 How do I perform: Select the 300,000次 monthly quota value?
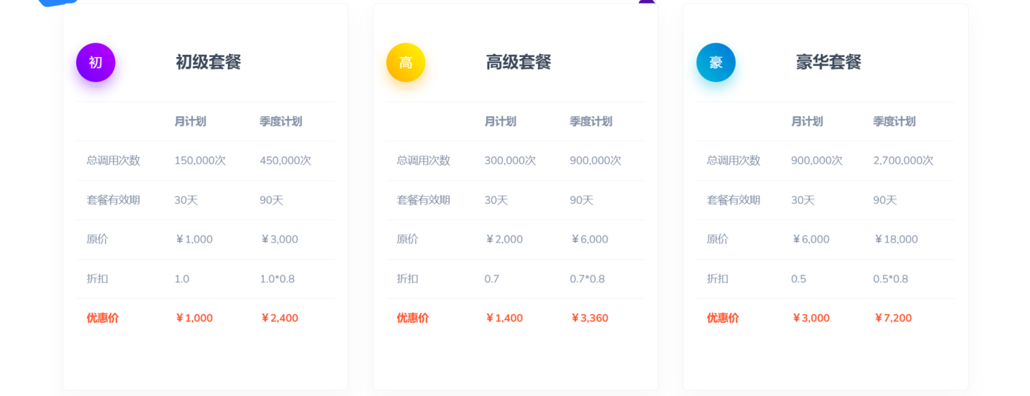point(510,161)
